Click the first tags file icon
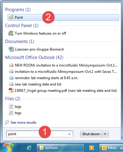The width and height of the screenshot is (123, 152). (11, 106)
